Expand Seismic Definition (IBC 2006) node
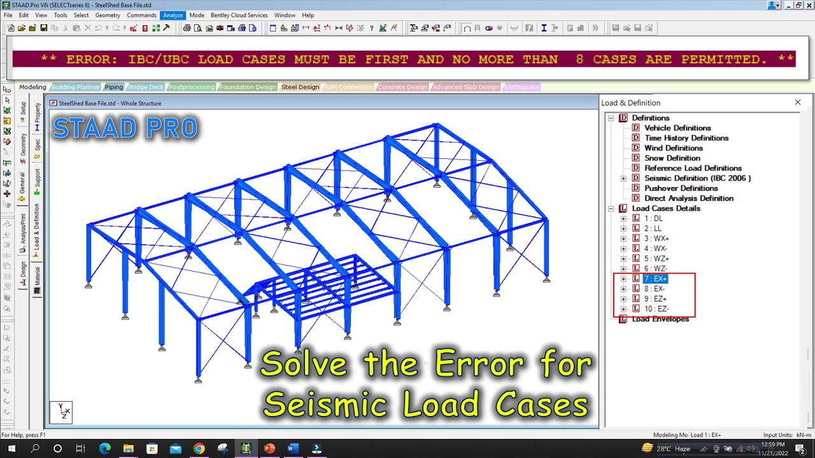 pos(623,178)
